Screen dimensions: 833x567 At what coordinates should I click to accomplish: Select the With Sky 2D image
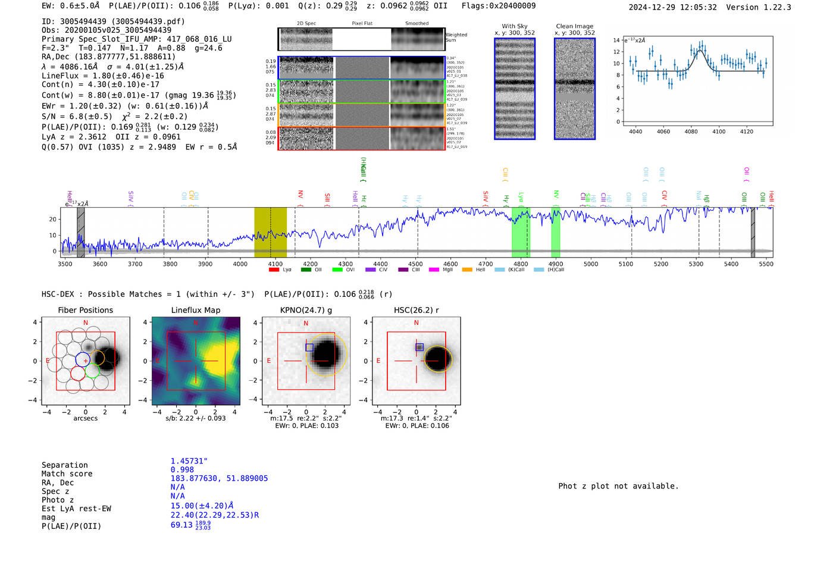pos(515,89)
